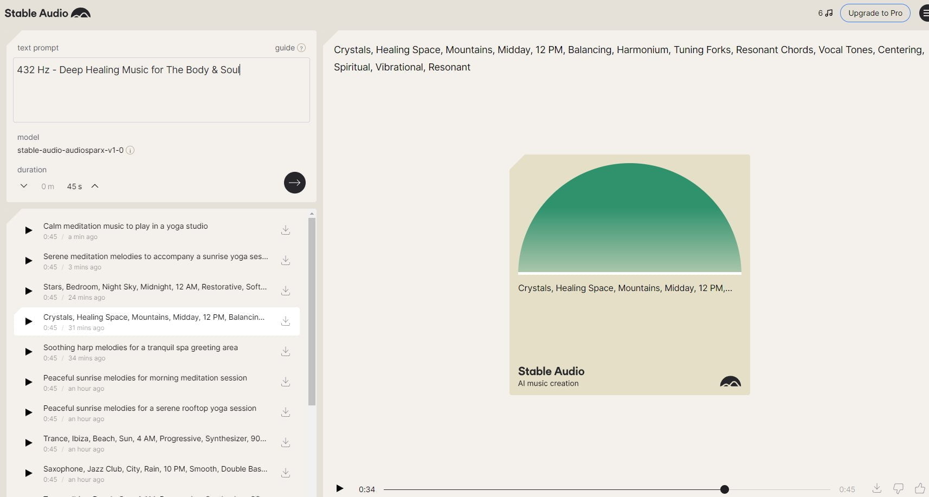Thumbs up the current track
The image size is (929, 497).
tap(920, 488)
